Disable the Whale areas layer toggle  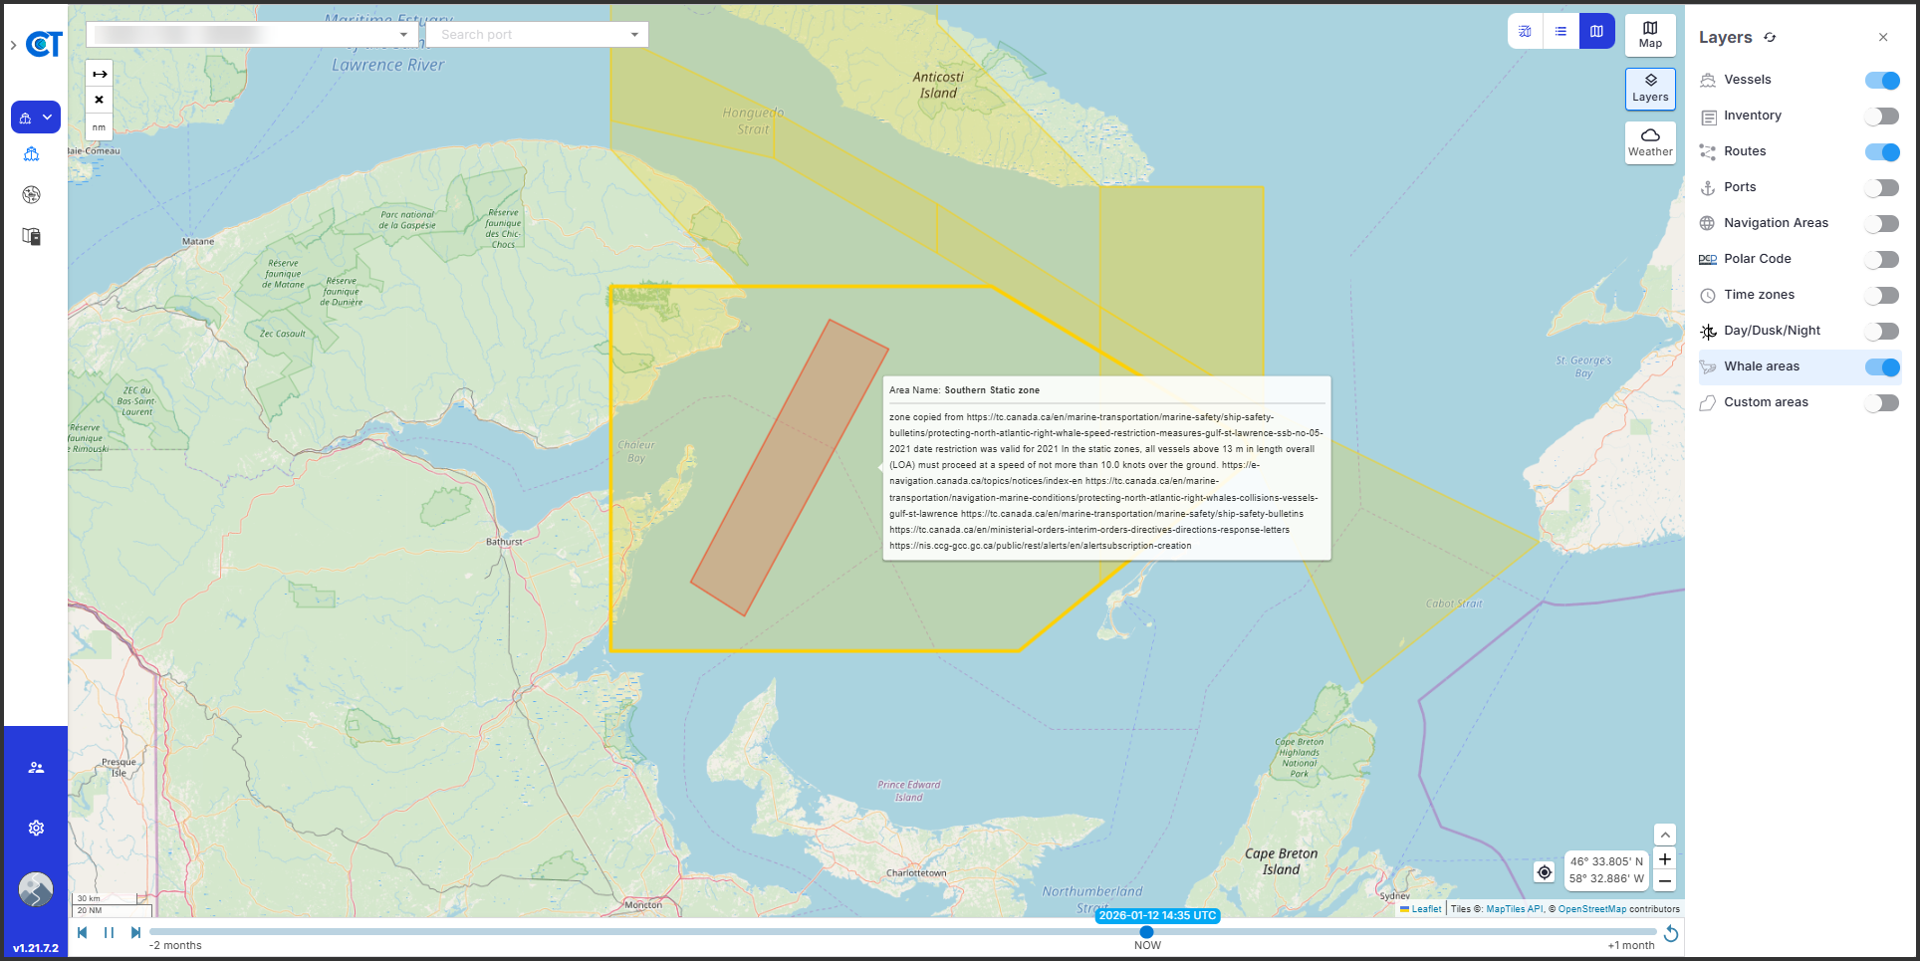[x=1881, y=367]
